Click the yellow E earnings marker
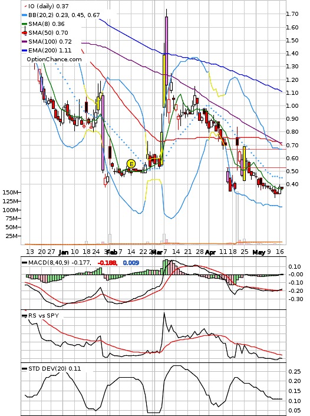This screenshot has width=310, height=416. (x=131, y=164)
